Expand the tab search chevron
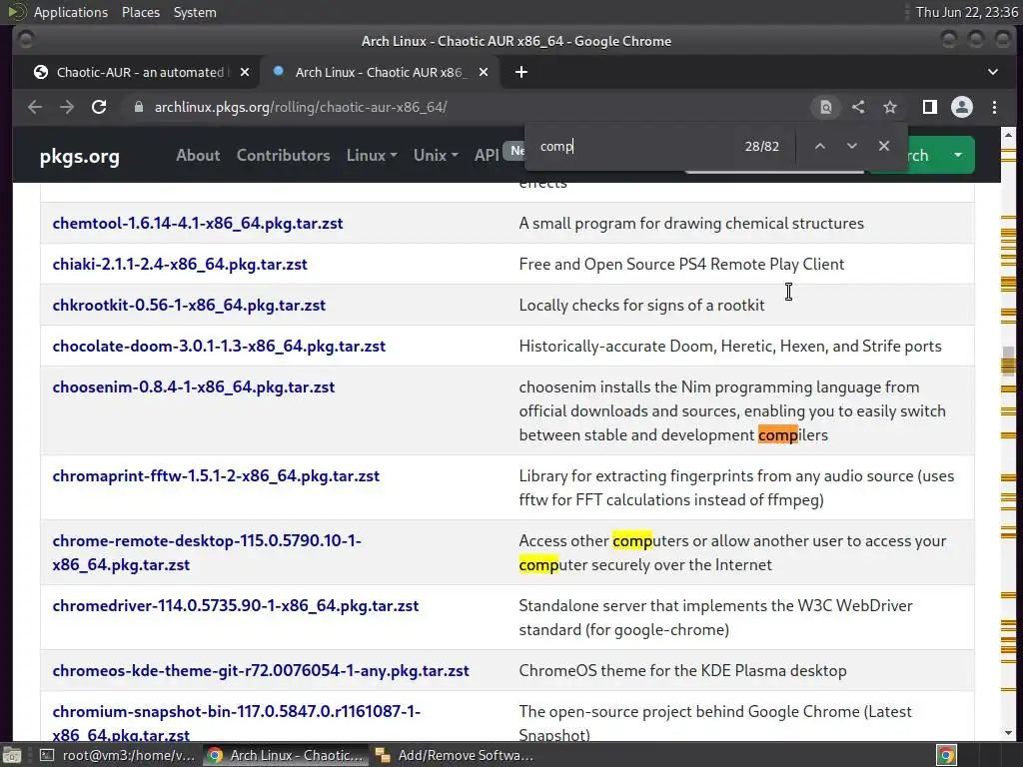This screenshot has height=767, width=1023. 993,72
